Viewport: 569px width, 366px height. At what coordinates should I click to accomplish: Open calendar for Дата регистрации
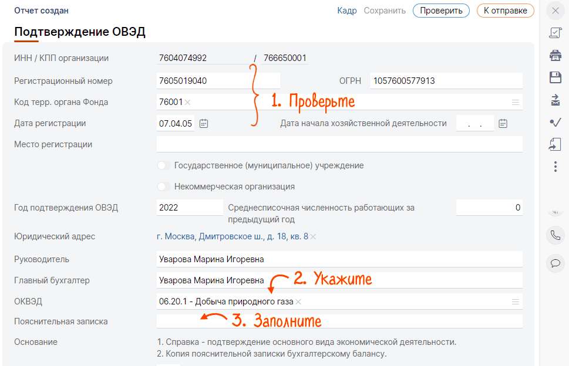tap(204, 123)
